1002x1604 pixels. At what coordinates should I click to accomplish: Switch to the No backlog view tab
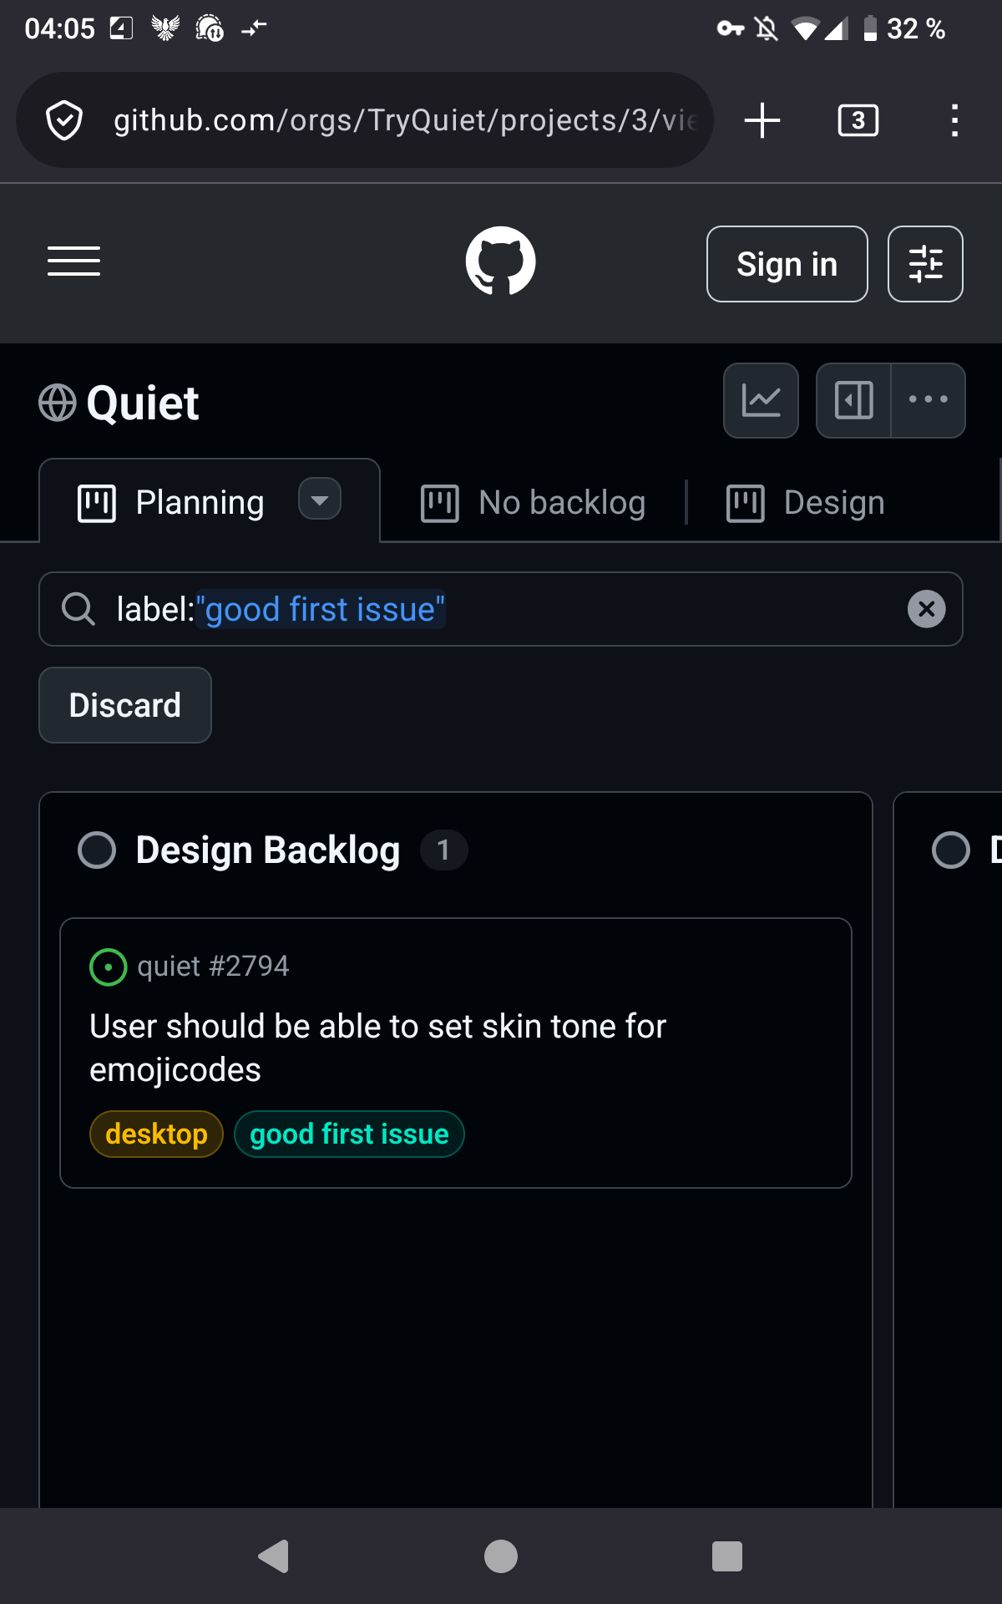534,503
